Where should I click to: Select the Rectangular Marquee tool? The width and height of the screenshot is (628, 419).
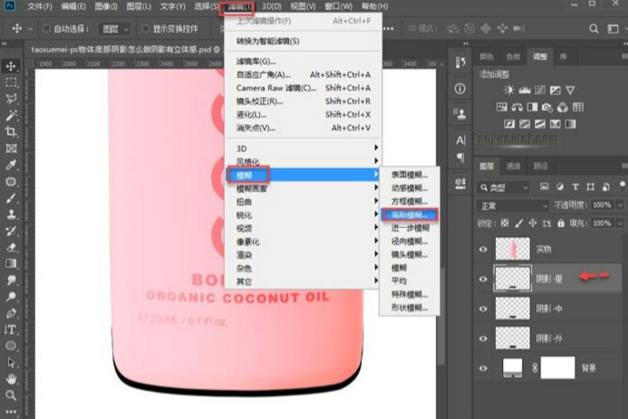point(11,82)
